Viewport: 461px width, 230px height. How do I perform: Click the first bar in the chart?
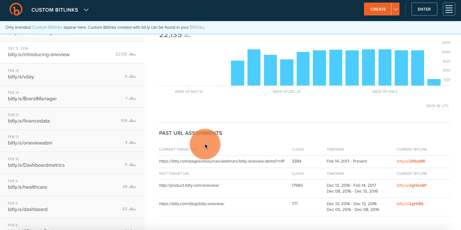[x=237, y=73]
